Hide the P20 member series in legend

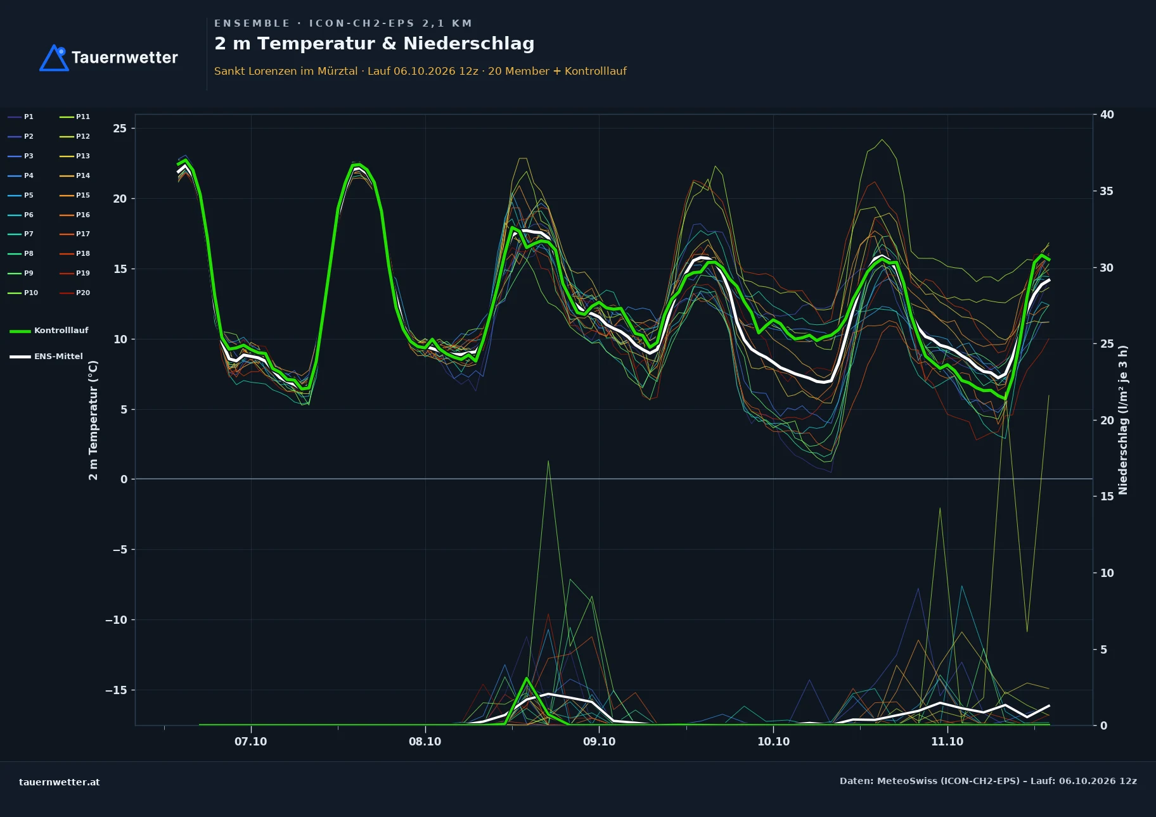tap(75, 293)
